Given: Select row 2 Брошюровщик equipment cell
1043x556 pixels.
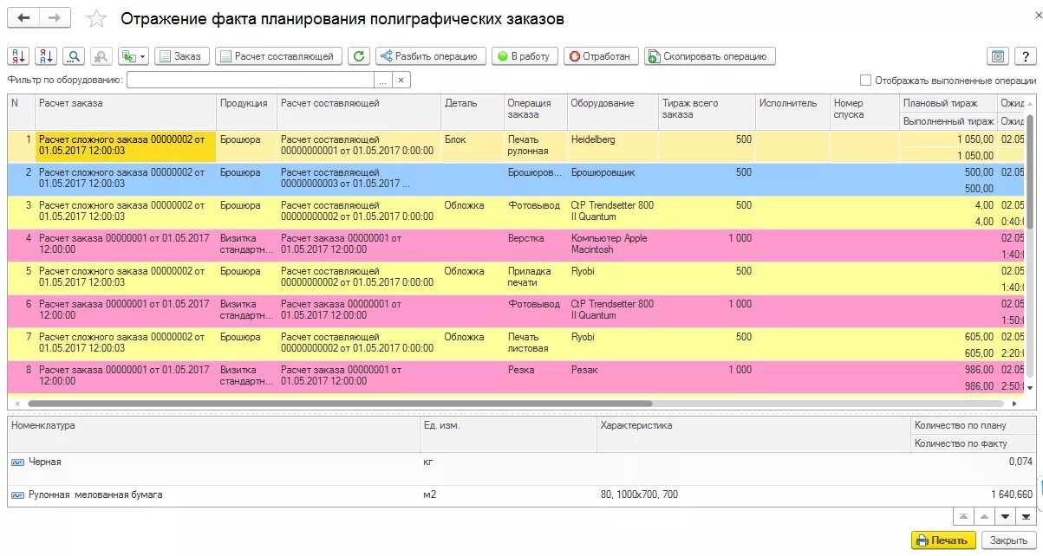Looking at the screenshot, I should tap(613, 179).
